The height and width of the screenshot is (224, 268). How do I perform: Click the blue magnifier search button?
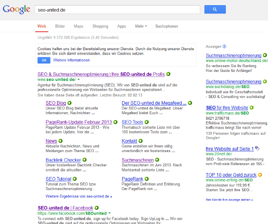215,9
